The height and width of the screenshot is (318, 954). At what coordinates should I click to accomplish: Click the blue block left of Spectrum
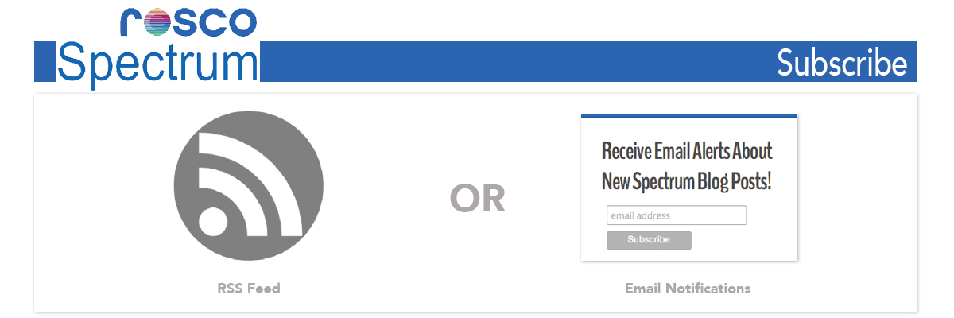coord(44,62)
